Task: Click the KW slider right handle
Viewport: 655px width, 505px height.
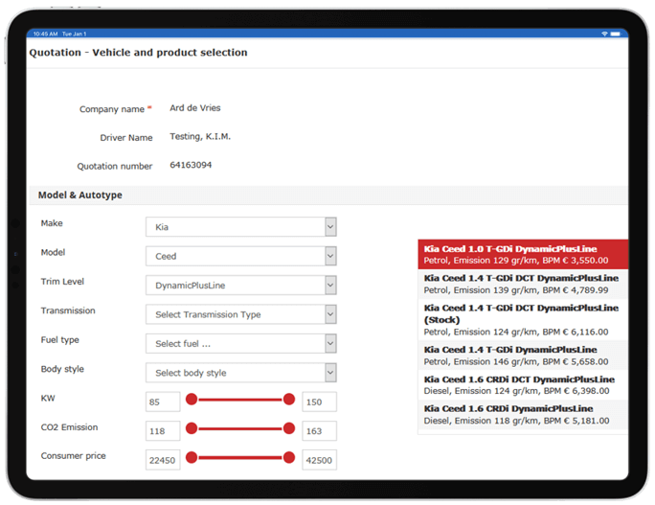Action: pyautogui.click(x=289, y=400)
